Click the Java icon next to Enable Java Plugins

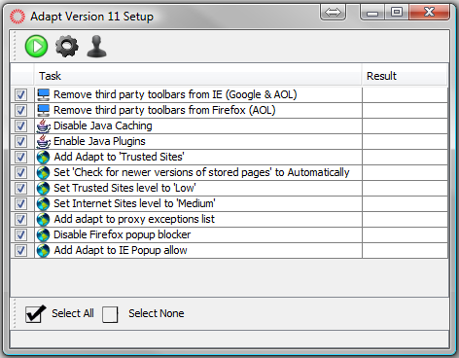(43, 142)
